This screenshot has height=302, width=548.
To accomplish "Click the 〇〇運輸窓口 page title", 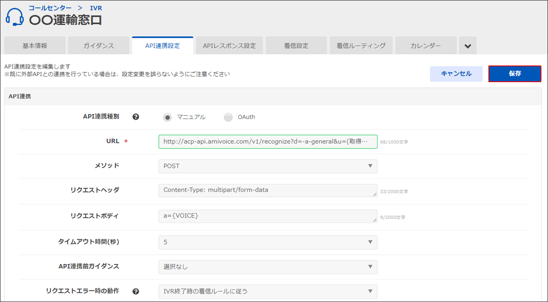I will 65,20.
